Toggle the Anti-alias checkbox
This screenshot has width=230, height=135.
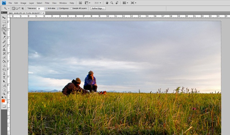pyautogui.click(x=46, y=9)
